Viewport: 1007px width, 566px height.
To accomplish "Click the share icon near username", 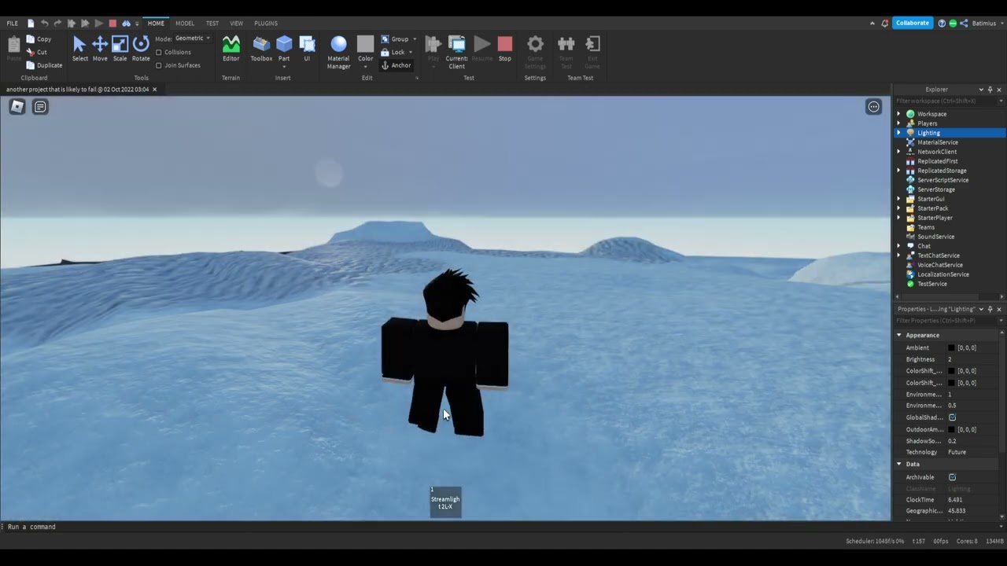I will click(x=964, y=23).
